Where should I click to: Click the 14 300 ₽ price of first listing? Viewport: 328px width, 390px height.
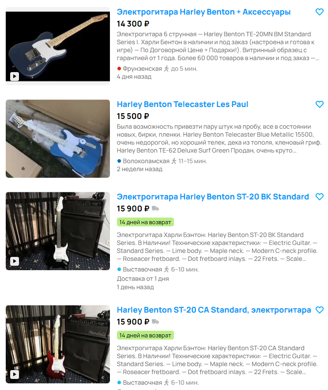[x=133, y=24]
